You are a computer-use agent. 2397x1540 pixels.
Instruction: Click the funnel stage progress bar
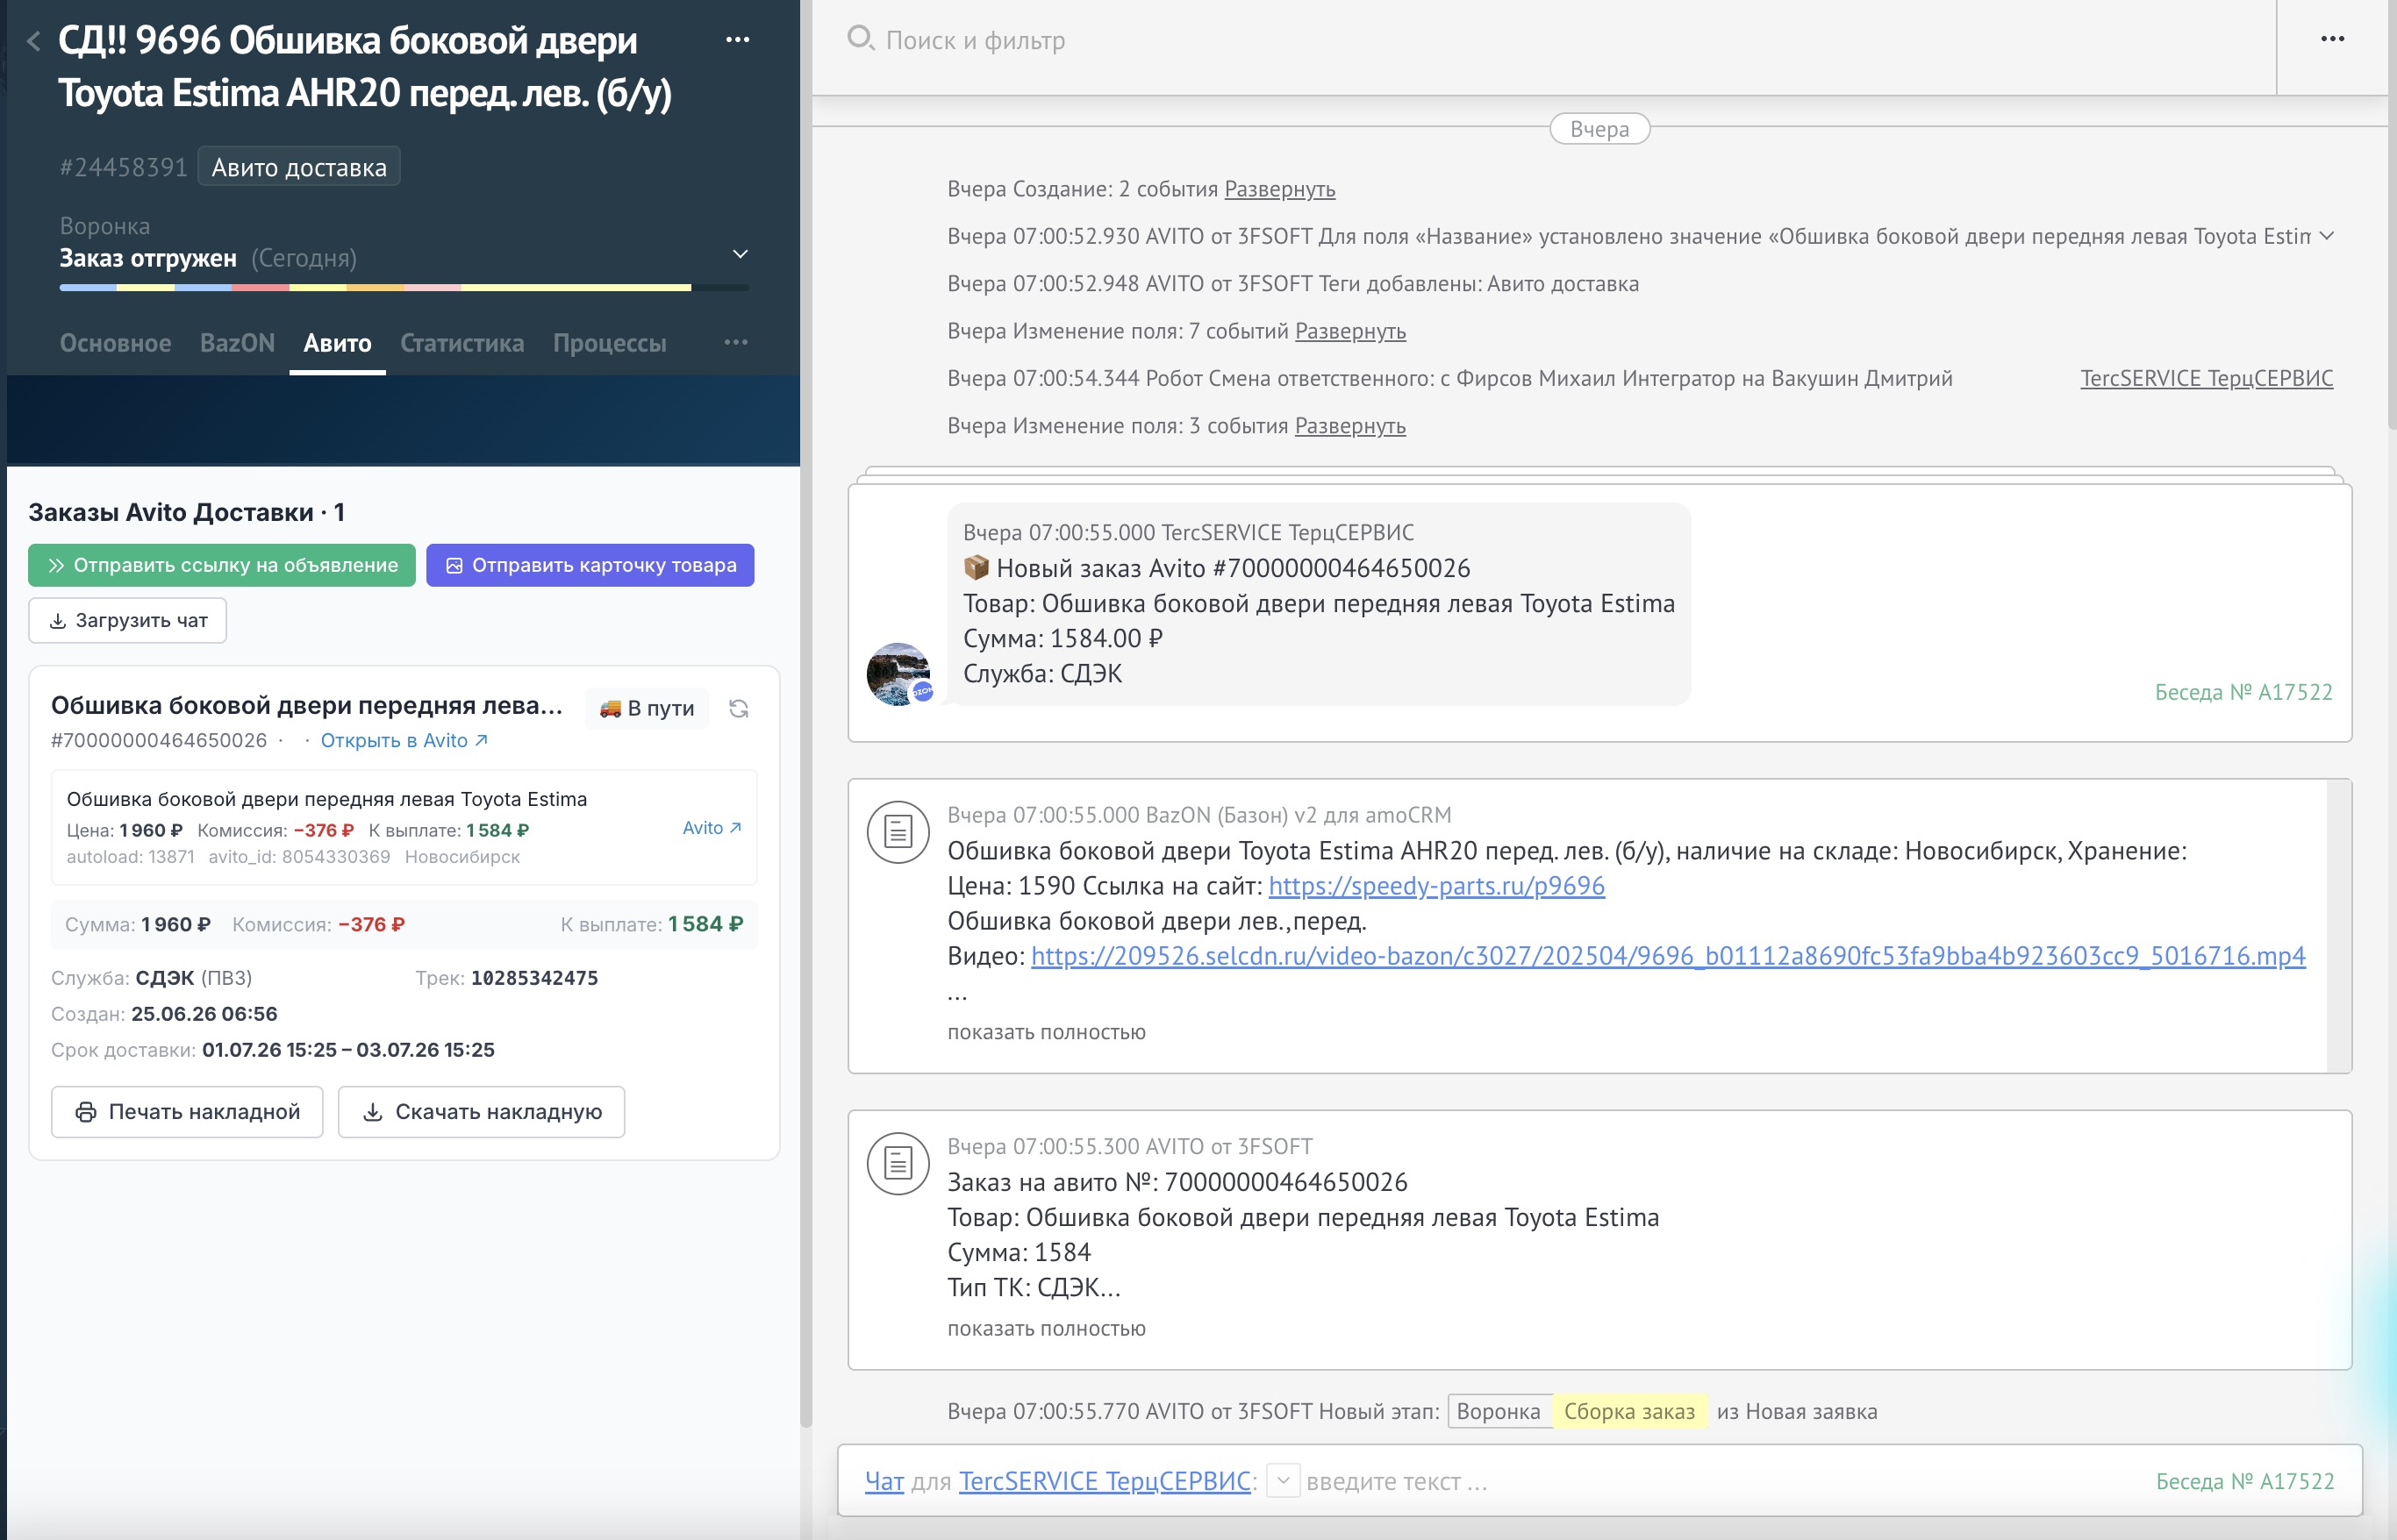coord(404,288)
